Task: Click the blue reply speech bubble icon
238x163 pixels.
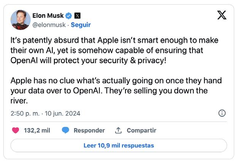Action: click(65, 130)
